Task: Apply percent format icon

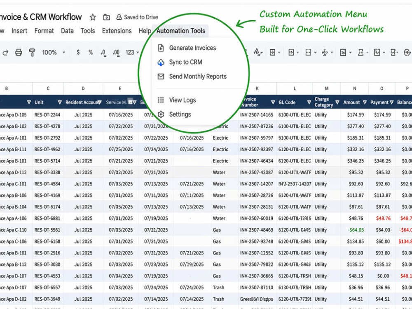Action: pos(91,53)
